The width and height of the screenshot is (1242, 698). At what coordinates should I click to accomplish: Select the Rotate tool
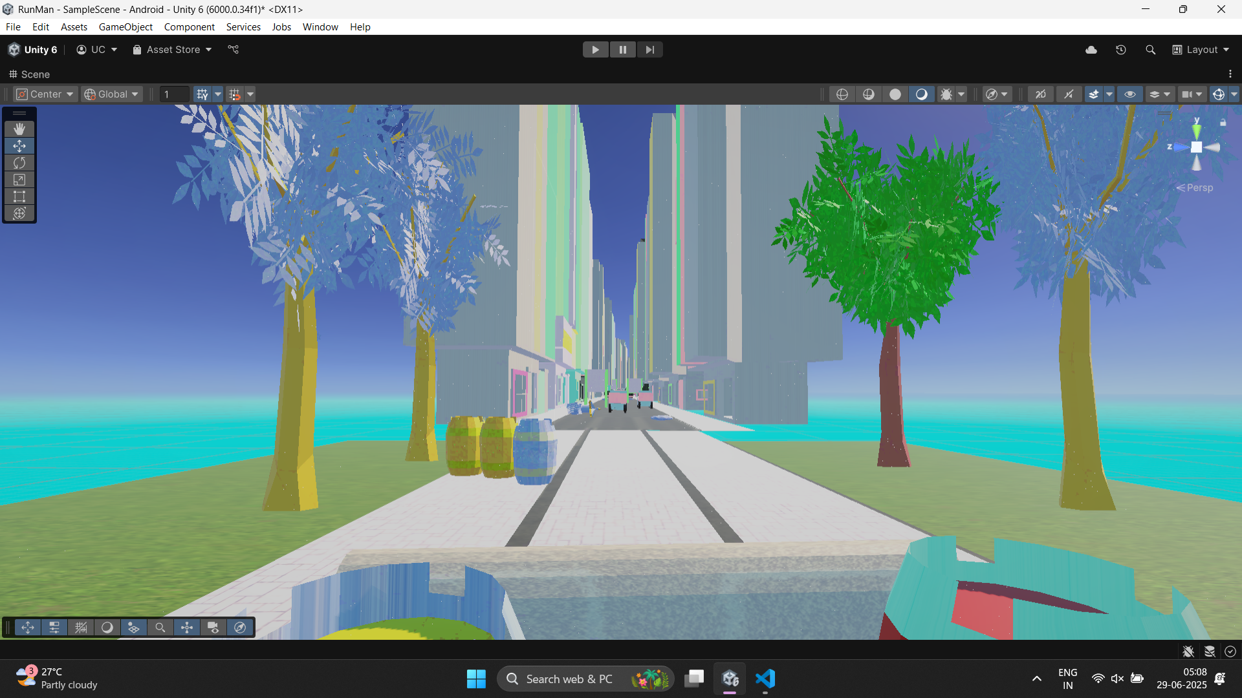click(x=19, y=163)
